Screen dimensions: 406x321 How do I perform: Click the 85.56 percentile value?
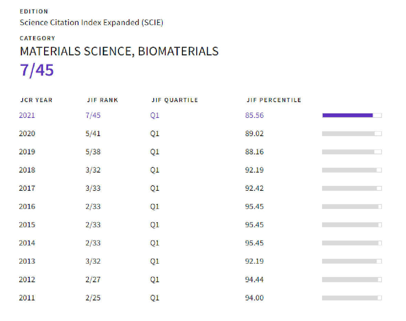click(x=254, y=115)
